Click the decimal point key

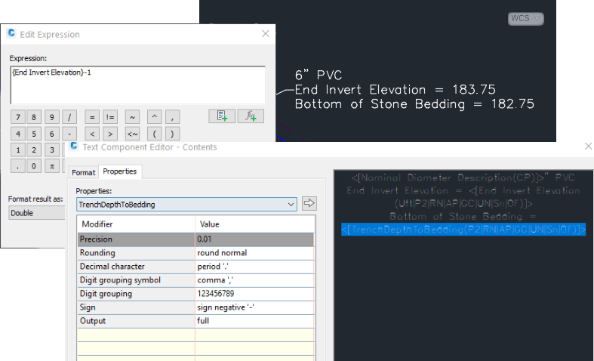[18, 165]
